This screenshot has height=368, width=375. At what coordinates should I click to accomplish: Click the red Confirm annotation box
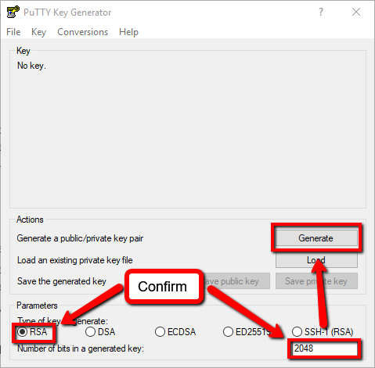[164, 287]
